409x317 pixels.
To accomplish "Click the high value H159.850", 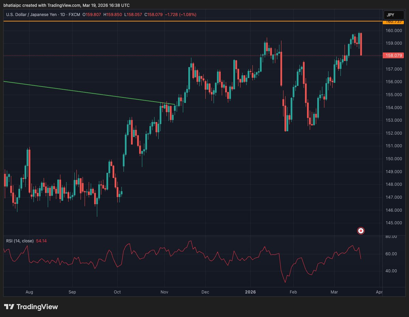I will coord(113,15).
